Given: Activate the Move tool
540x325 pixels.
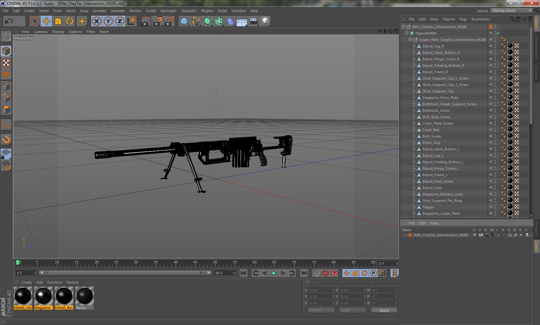Looking at the screenshot, I should (47, 21).
